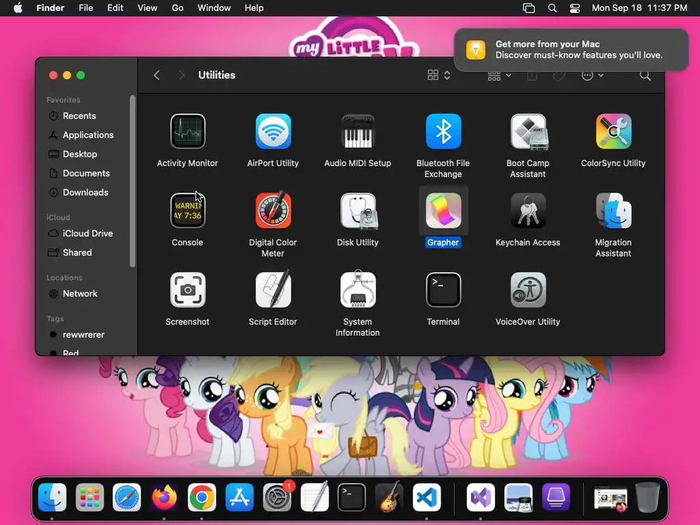This screenshot has width=700, height=525.
Task: Search in the Utilities Finder window
Action: 645,75
